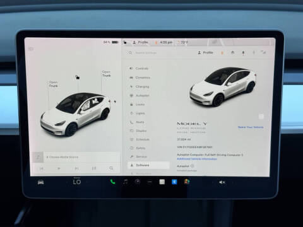
Task: Tap the small square icon below car image
Action: click(261, 116)
